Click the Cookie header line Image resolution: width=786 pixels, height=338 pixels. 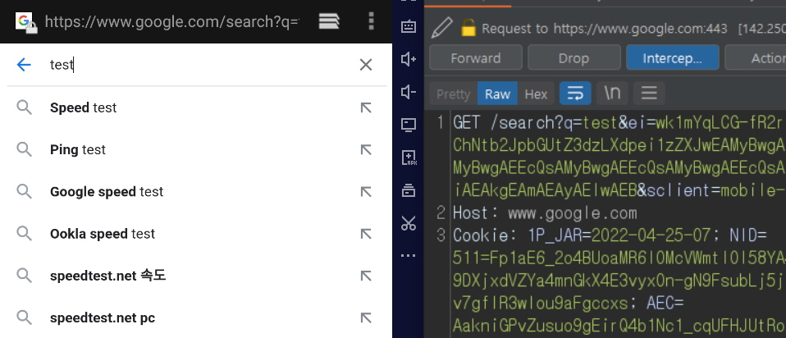click(x=610, y=235)
